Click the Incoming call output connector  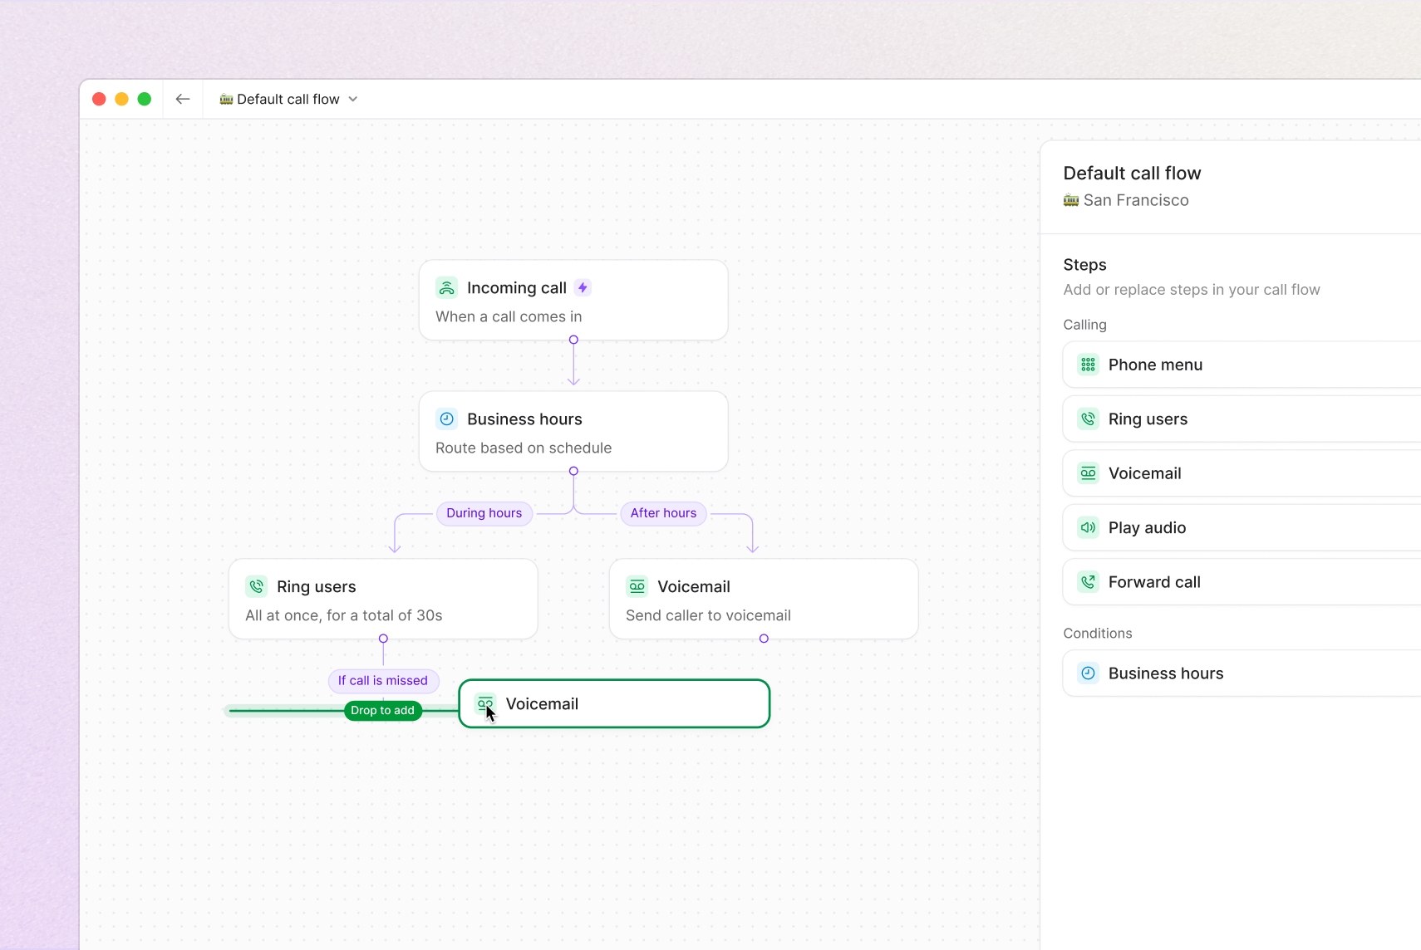coord(573,340)
